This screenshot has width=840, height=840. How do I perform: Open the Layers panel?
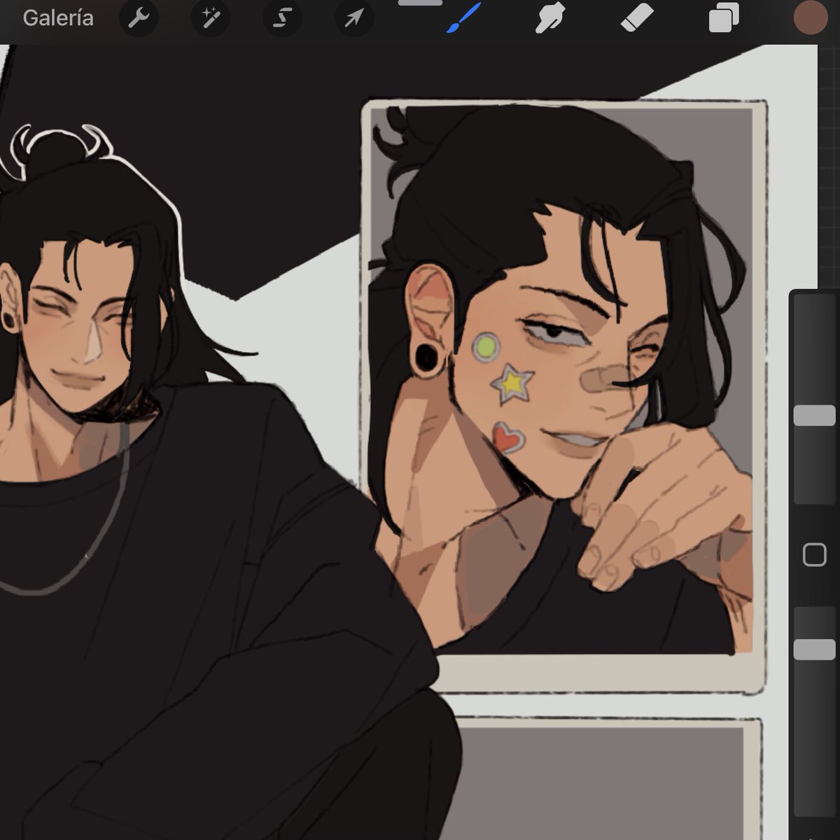724,18
